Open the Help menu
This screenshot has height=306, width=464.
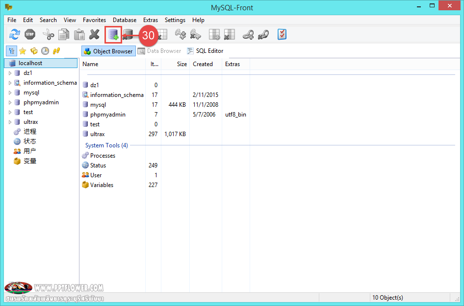(x=198, y=20)
